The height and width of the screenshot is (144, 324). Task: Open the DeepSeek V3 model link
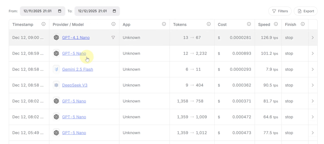(x=74, y=85)
